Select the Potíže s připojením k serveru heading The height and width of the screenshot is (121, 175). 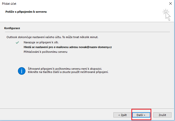coord(26,12)
